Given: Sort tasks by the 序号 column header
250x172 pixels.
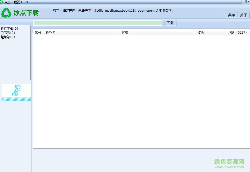Looking at the screenshot, I should (38, 33).
